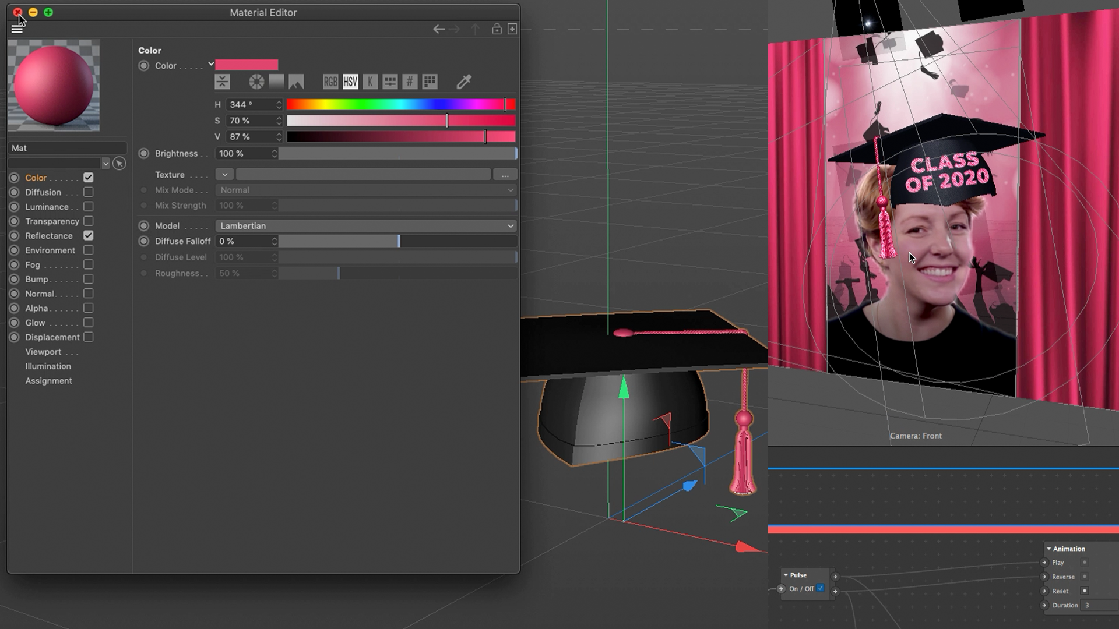The height and width of the screenshot is (629, 1119).
Task: Open the color wheel picker
Action: coord(256,82)
